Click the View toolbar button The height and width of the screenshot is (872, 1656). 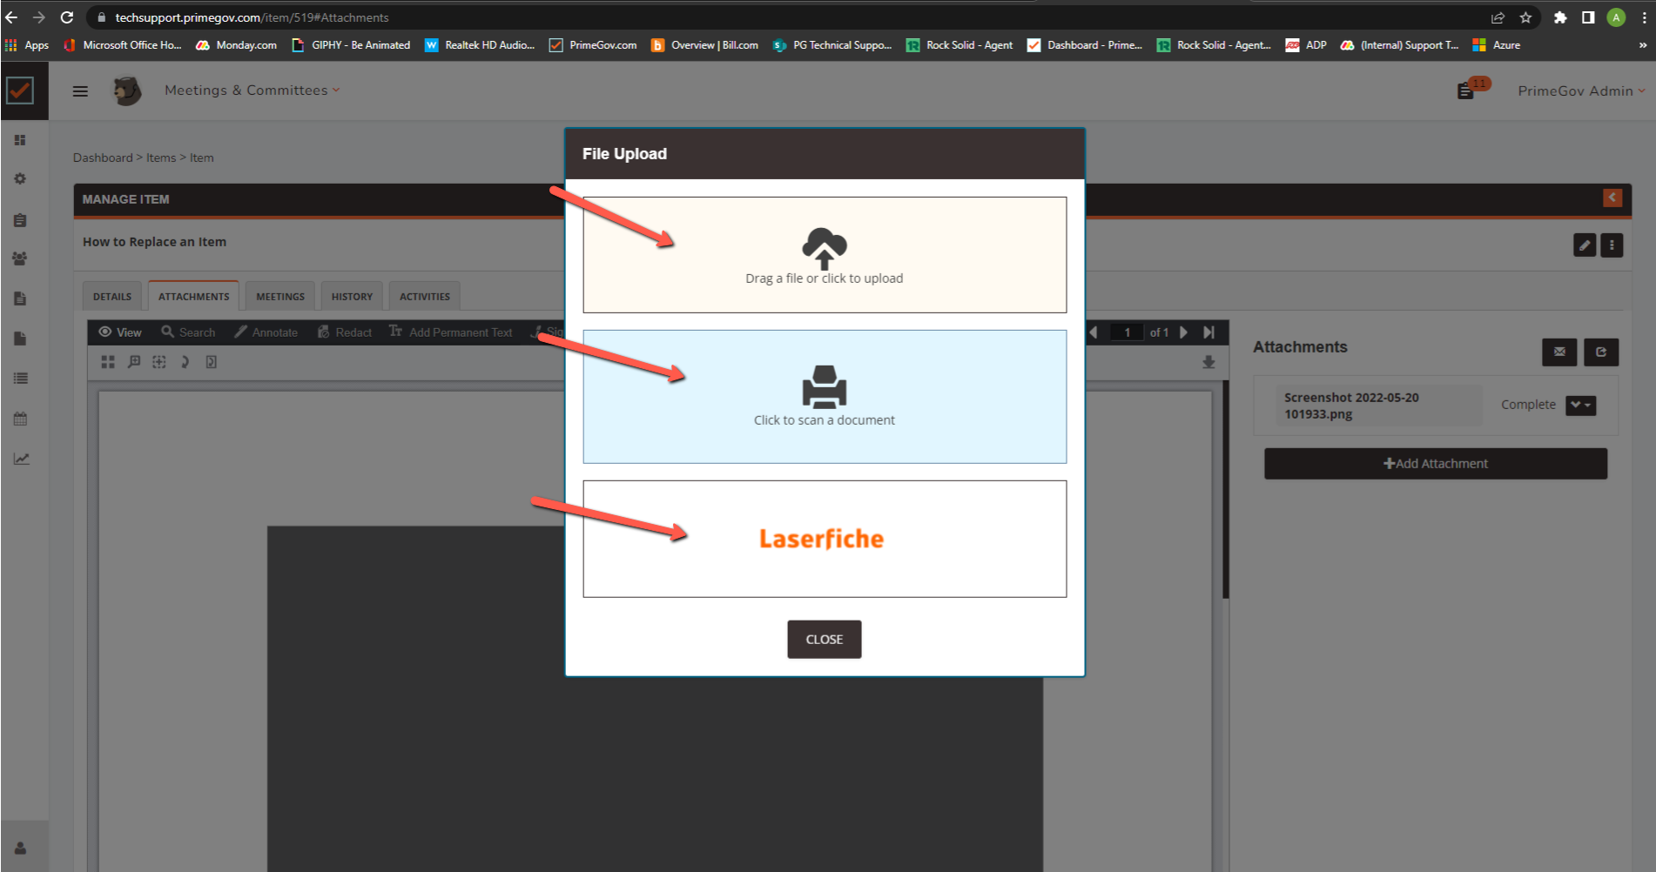coord(120,332)
